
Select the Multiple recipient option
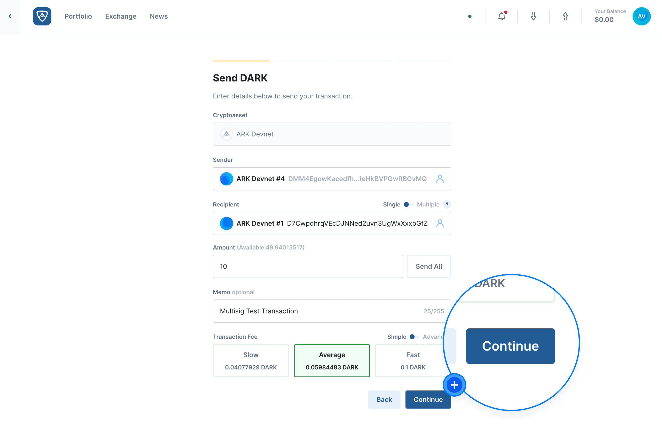(428, 205)
